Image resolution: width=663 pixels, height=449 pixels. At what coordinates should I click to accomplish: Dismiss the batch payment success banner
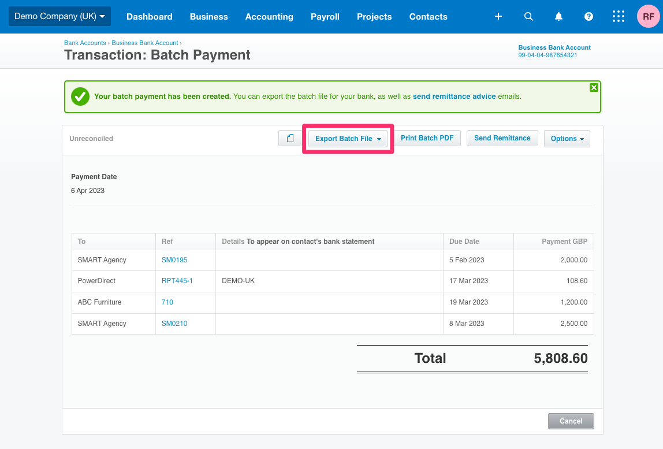pyautogui.click(x=594, y=87)
